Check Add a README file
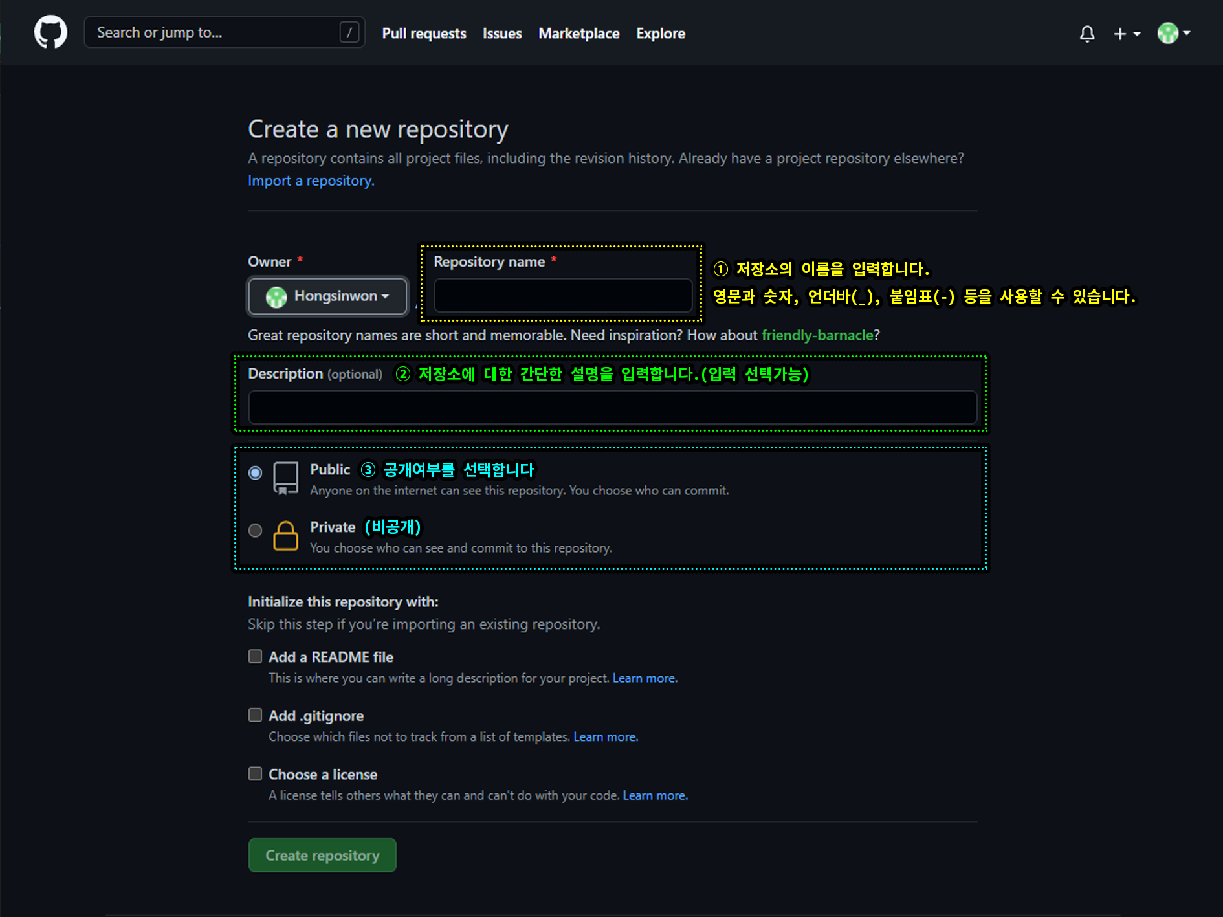This screenshot has width=1223, height=917. click(x=256, y=656)
